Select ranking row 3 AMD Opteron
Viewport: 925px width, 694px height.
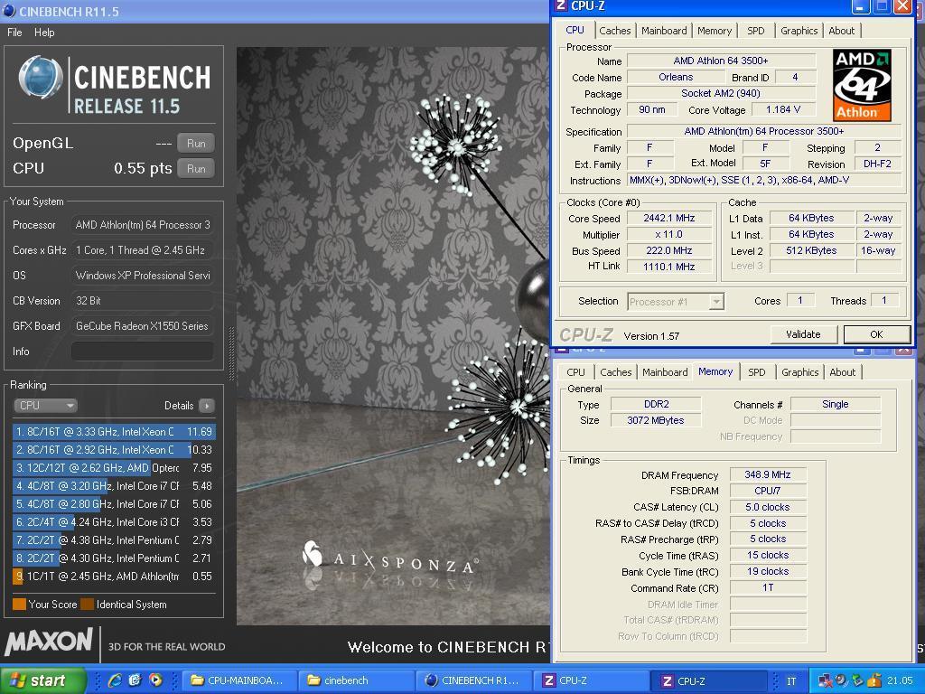point(113,468)
